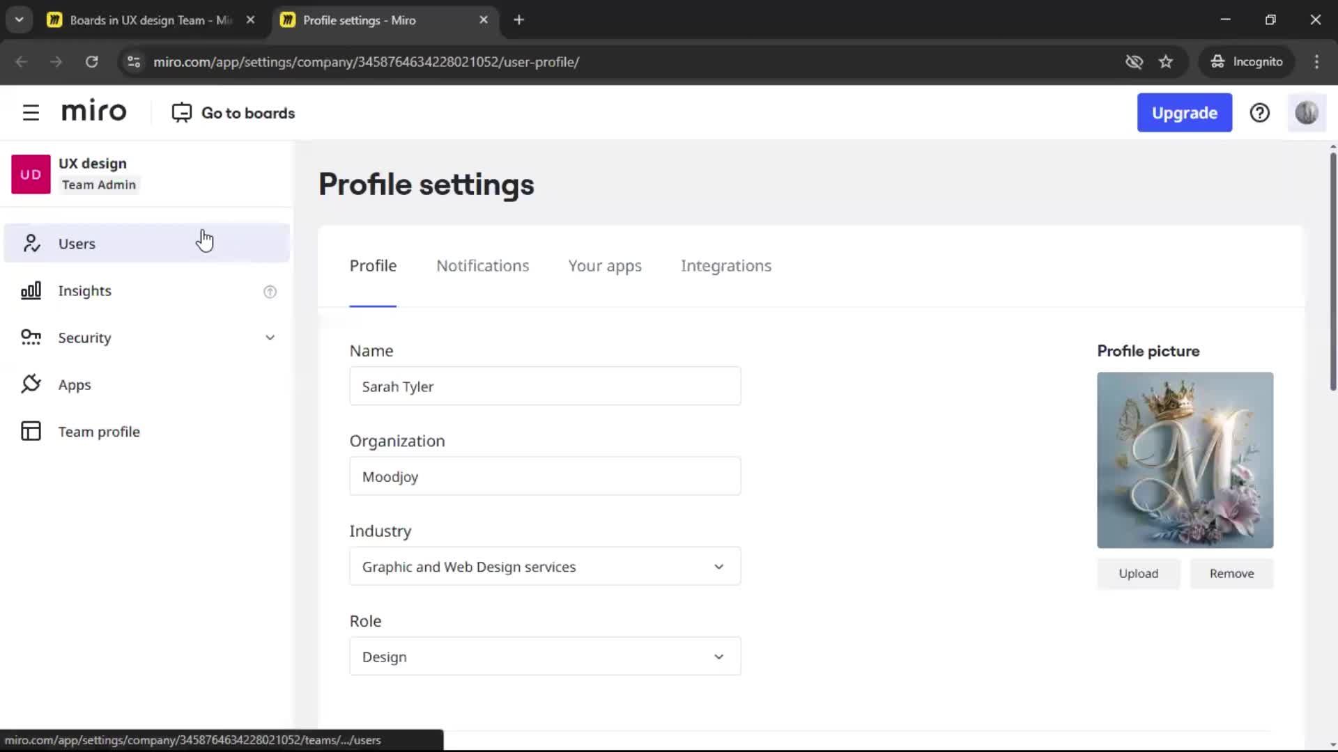This screenshot has width=1338, height=752.
Task: Close the Profile settings tab
Action: (x=484, y=20)
